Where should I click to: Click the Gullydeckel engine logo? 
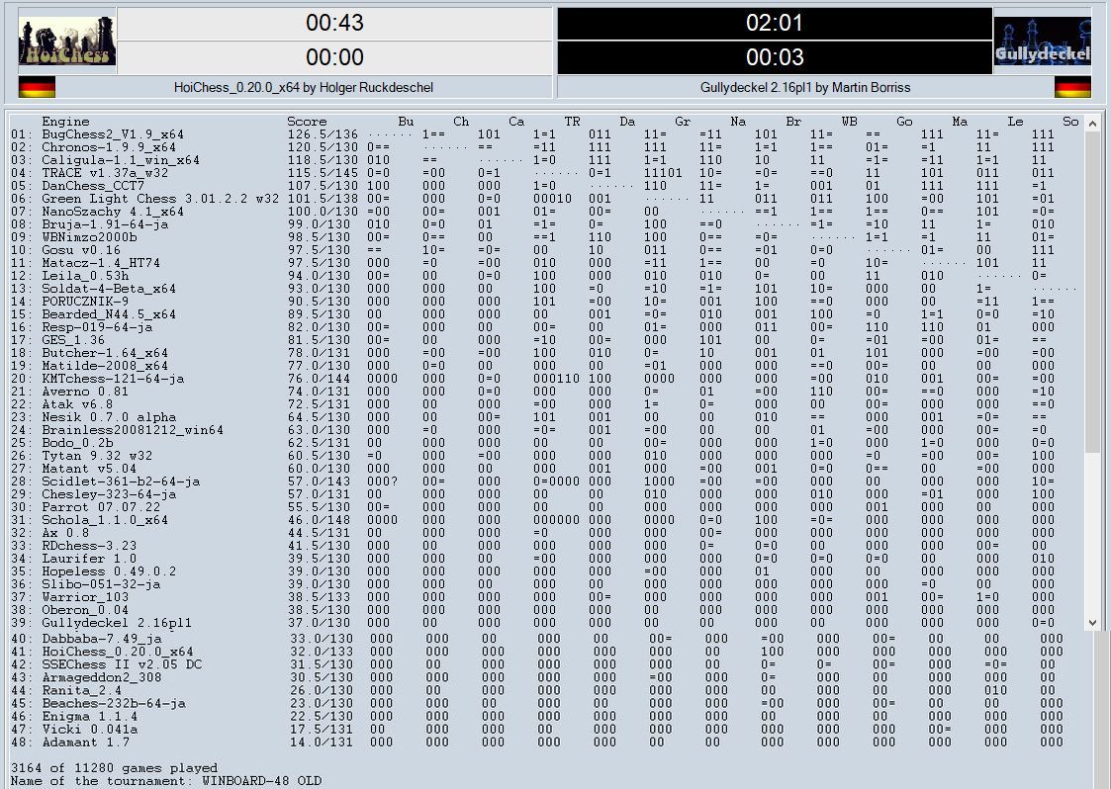[x=1043, y=42]
